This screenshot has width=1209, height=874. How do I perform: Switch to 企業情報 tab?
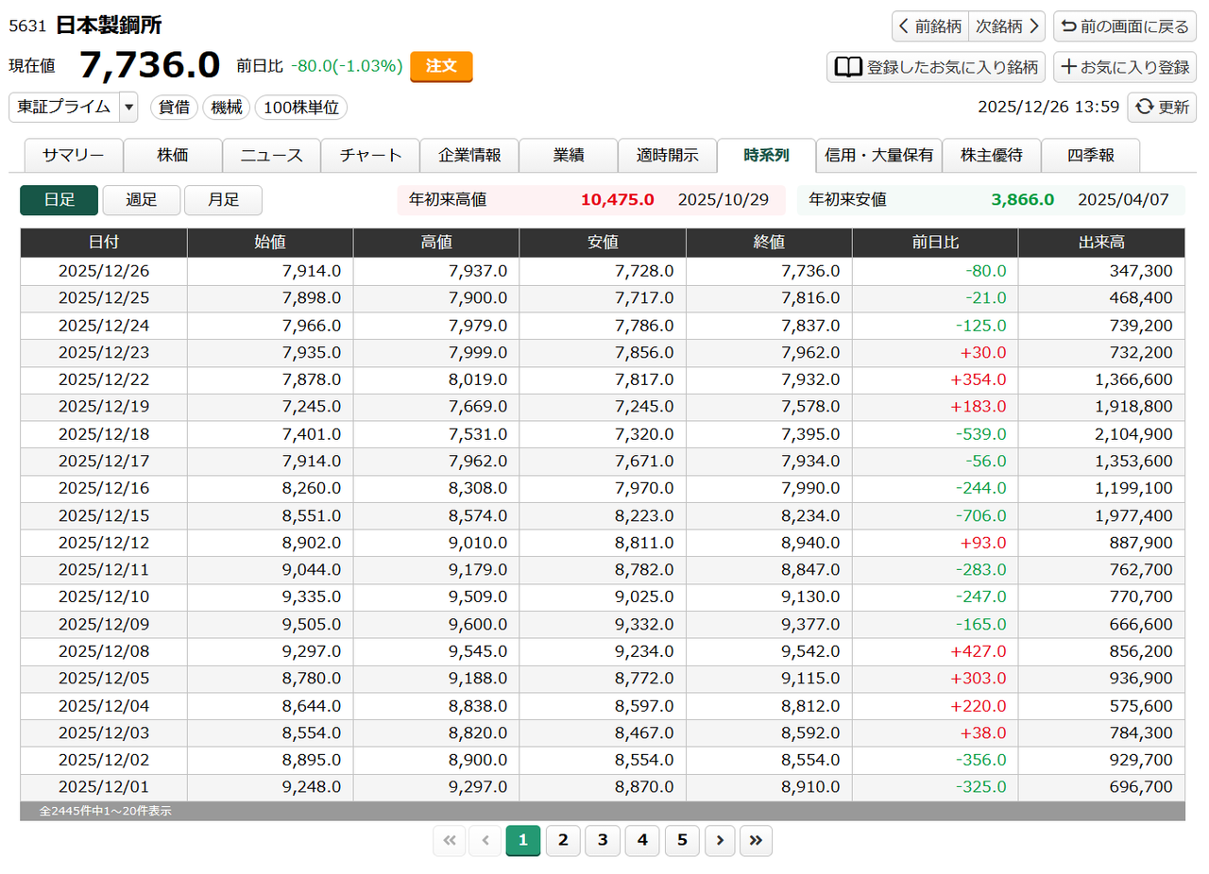click(469, 156)
